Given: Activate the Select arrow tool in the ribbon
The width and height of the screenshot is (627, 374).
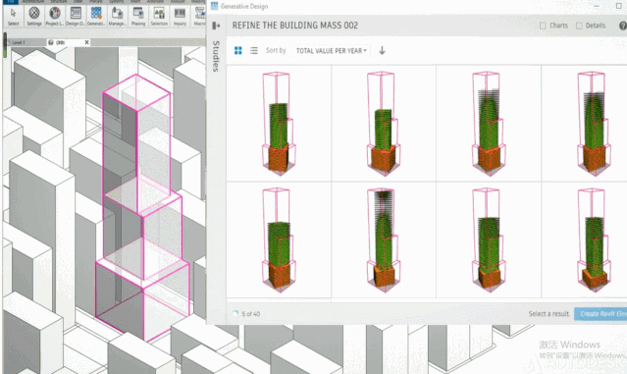Looking at the screenshot, I should coord(13,17).
